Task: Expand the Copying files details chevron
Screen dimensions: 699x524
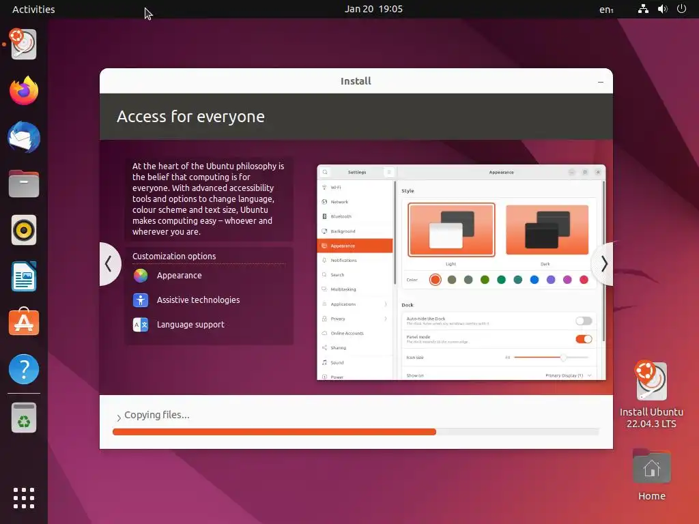Action: pyautogui.click(x=119, y=418)
